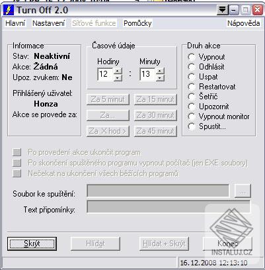265x270 pixels.
Task: Increase the Hodiny value with up arrow
Action: (118, 71)
